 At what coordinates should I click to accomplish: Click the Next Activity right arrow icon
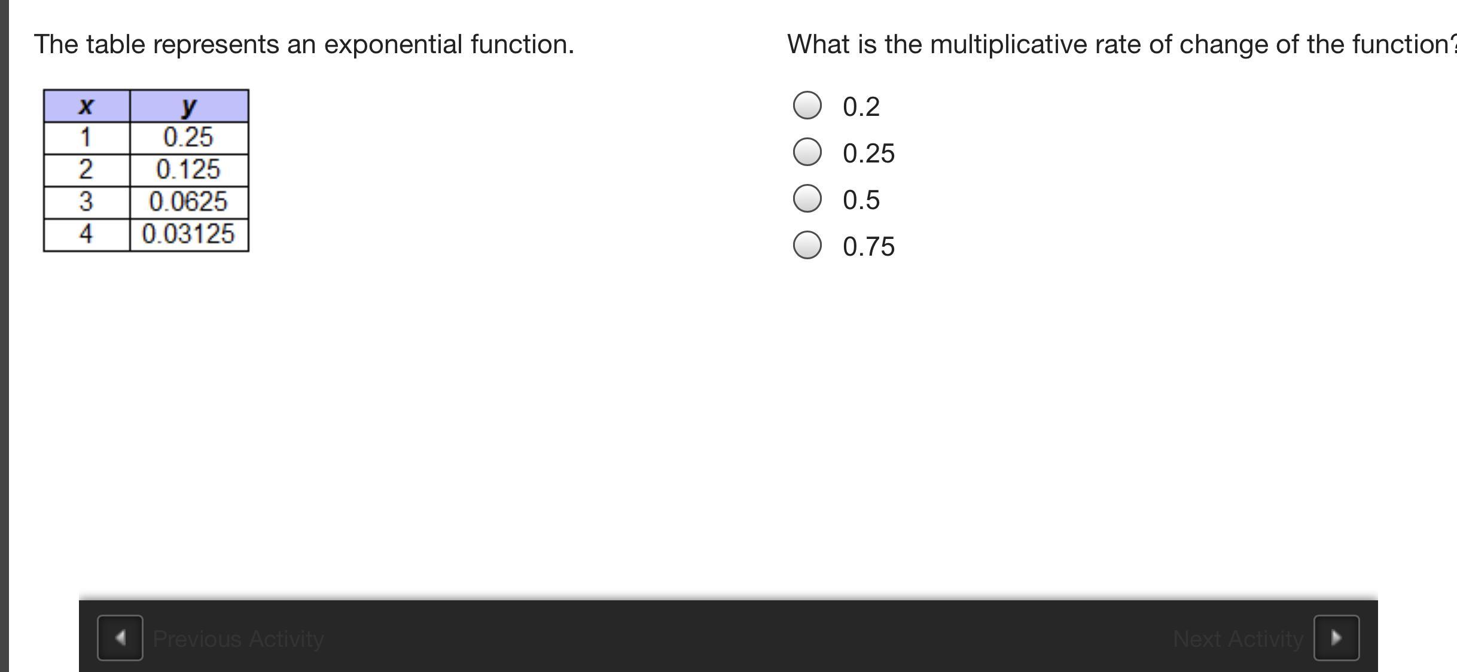(1336, 638)
